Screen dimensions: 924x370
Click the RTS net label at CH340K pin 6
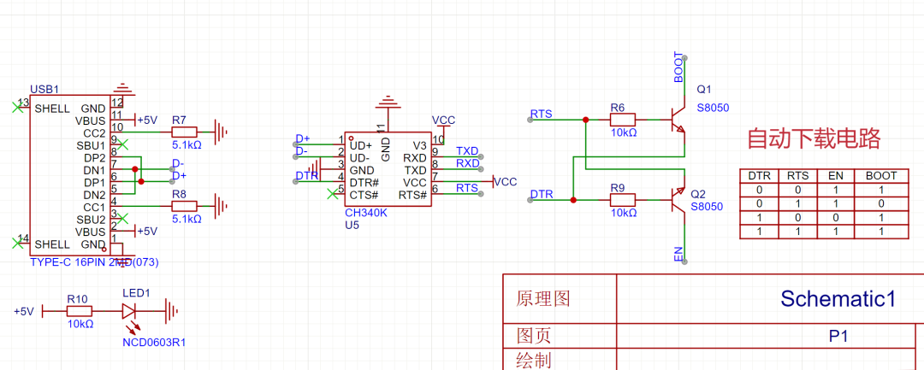tap(467, 188)
